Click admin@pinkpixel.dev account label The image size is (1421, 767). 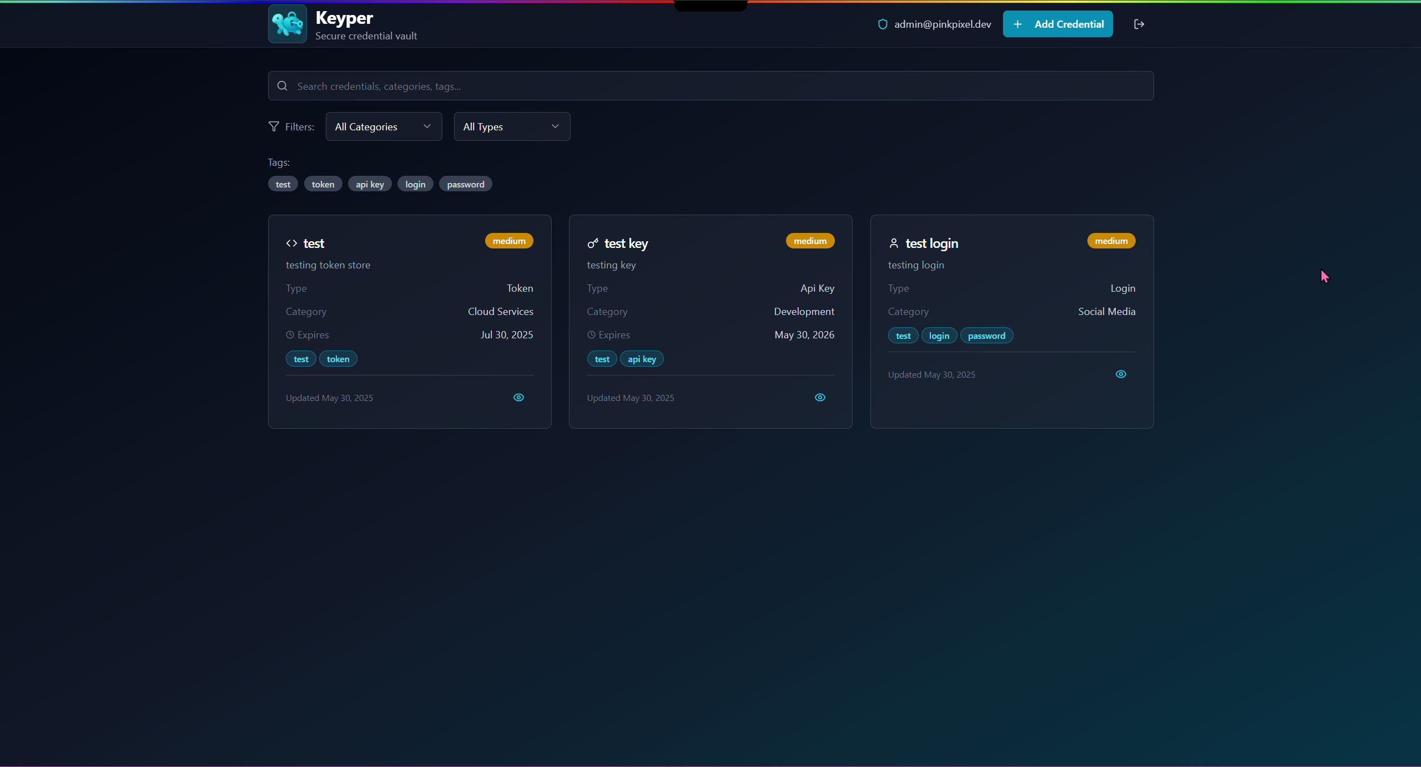tap(943, 24)
